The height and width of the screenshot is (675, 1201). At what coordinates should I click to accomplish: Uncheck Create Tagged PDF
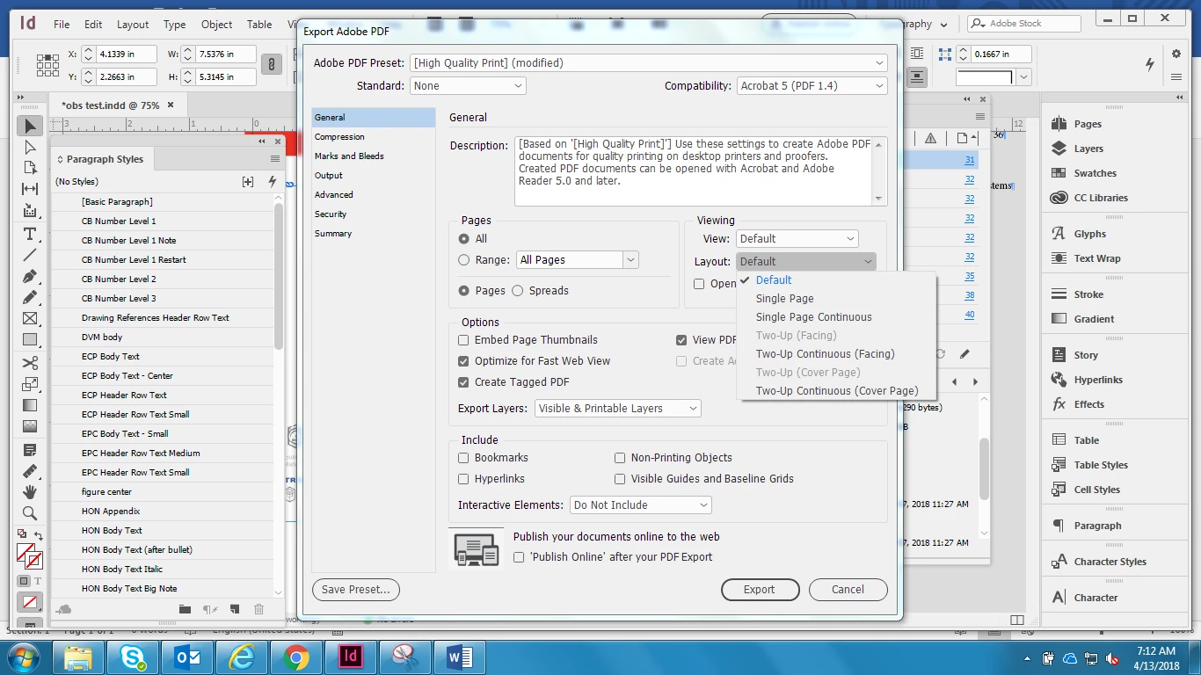coord(463,382)
